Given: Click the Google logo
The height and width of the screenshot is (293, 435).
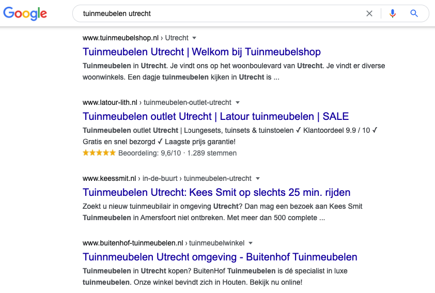Looking at the screenshot, I should tap(25, 13).
